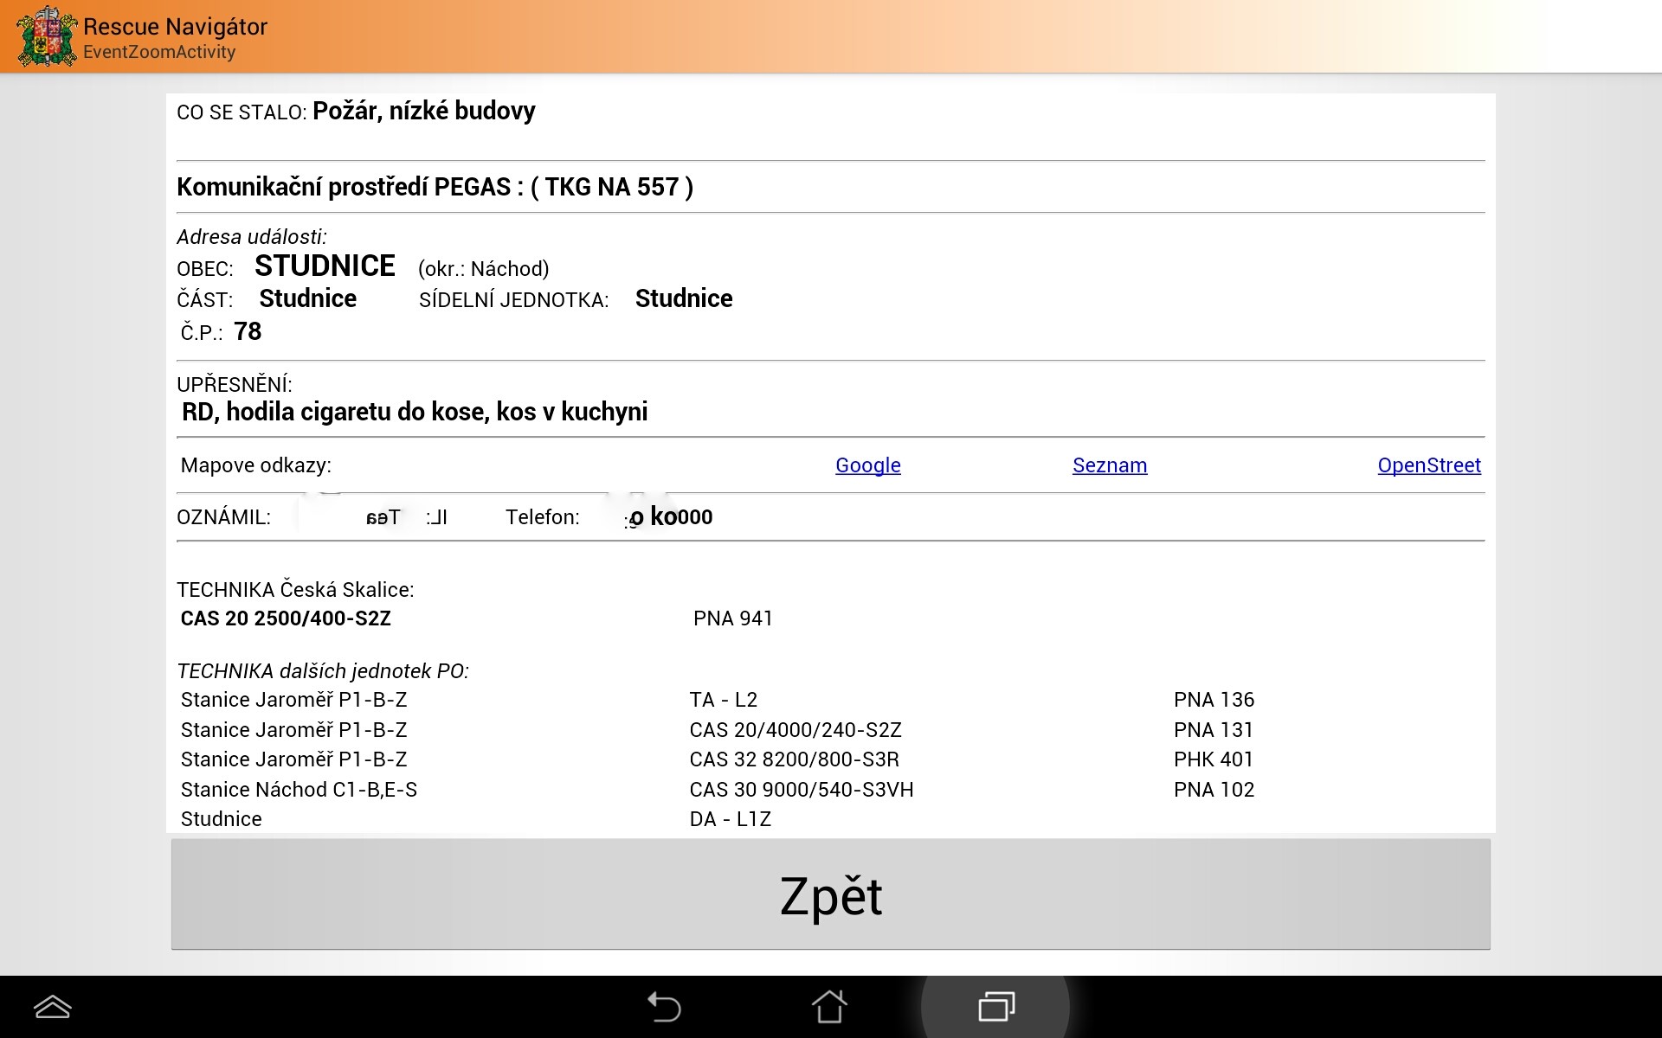Tap the Rescue Navigator title text

point(175,27)
